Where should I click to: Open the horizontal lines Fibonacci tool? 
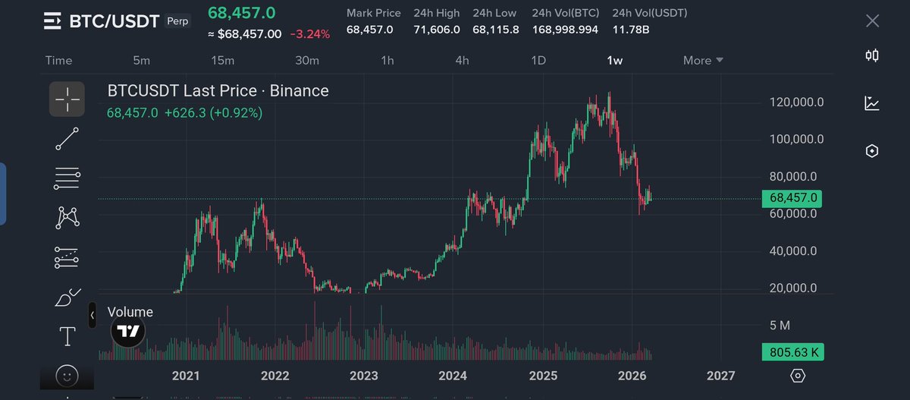pos(67,178)
